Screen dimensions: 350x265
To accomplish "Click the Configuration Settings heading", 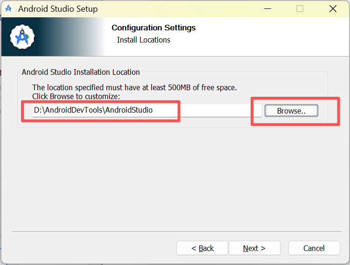I will point(154,28).
